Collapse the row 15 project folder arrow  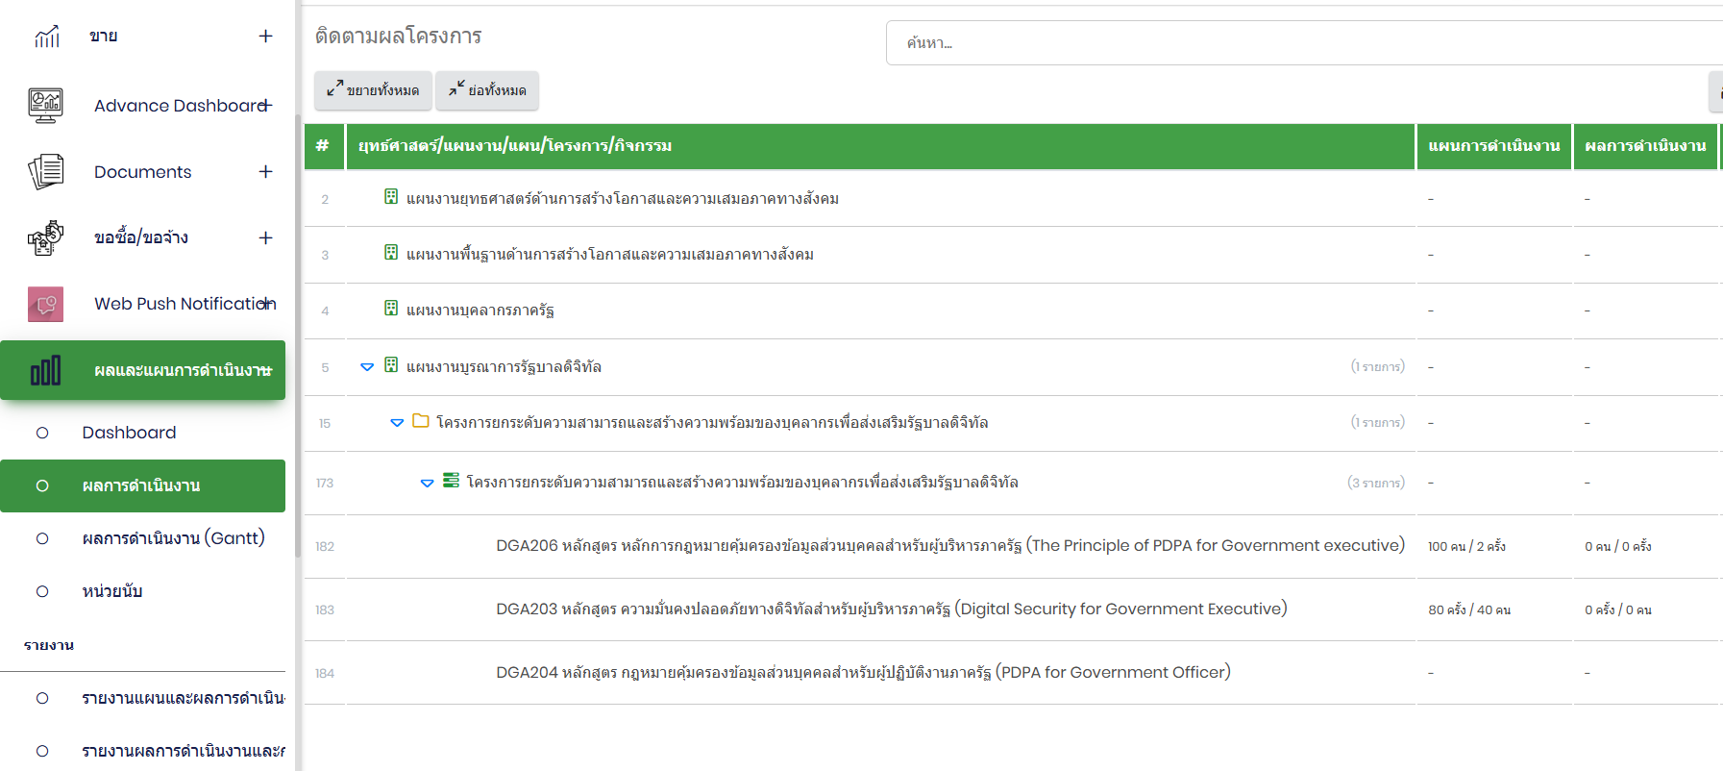pos(397,423)
